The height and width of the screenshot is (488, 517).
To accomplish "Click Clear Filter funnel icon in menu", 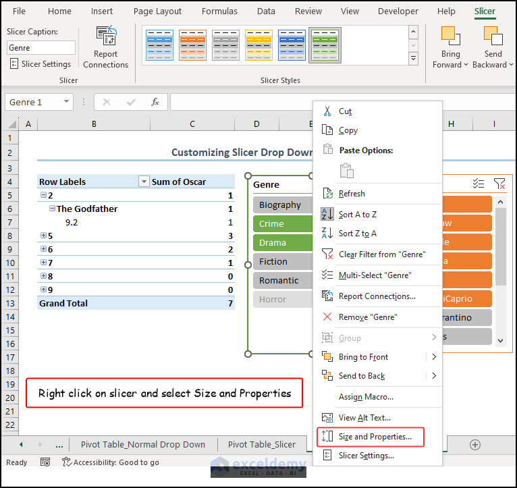I will (x=327, y=254).
